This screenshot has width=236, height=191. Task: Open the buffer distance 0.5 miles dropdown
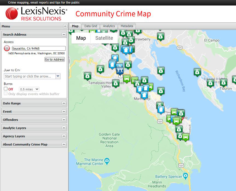[x=29, y=89]
